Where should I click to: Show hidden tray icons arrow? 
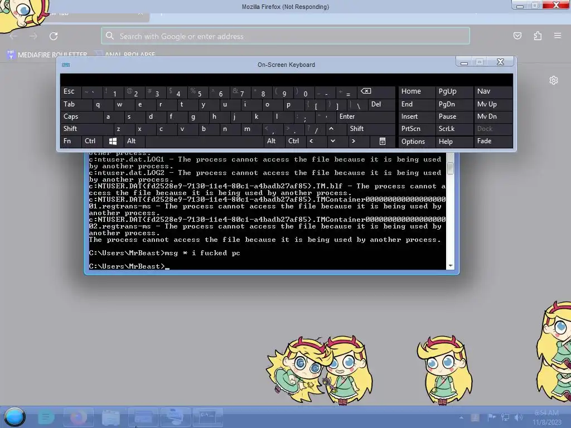tap(461, 417)
